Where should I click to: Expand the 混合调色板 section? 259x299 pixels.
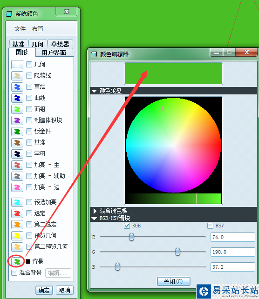[x=95, y=211]
